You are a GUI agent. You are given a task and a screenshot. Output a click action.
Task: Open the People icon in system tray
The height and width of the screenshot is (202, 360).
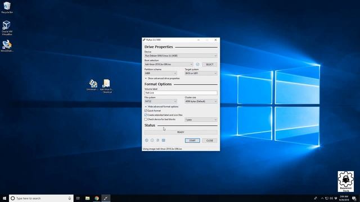[x=316, y=198]
